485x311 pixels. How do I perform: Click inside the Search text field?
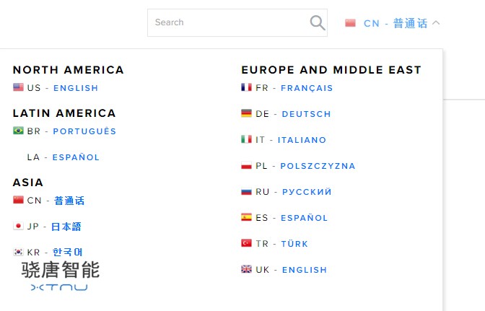[227, 22]
